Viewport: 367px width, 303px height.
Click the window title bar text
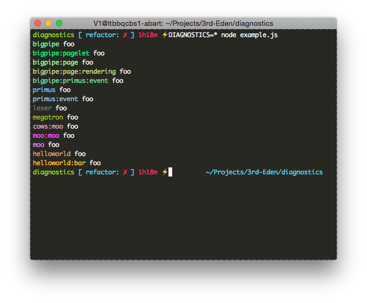click(x=183, y=23)
